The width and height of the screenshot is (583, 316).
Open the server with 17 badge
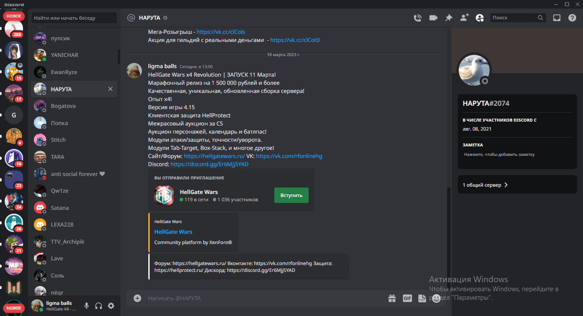[14, 93]
